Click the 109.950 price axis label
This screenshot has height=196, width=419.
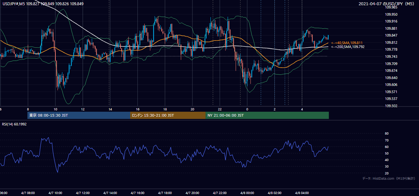coord(391,14)
